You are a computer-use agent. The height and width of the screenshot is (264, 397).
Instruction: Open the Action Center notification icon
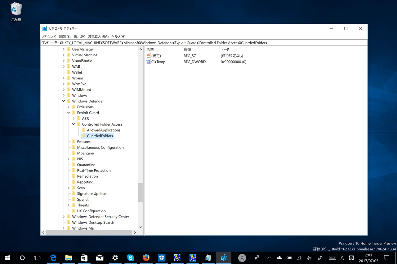pyautogui.click(x=387, y=258)
